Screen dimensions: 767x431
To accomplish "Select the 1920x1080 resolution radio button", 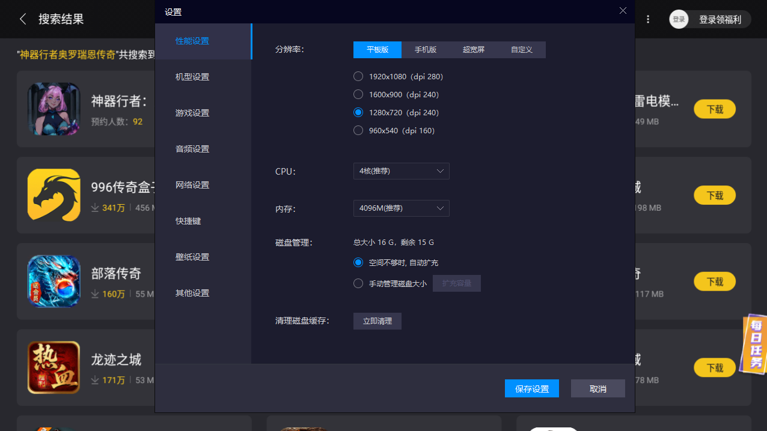I will point(358,76).
